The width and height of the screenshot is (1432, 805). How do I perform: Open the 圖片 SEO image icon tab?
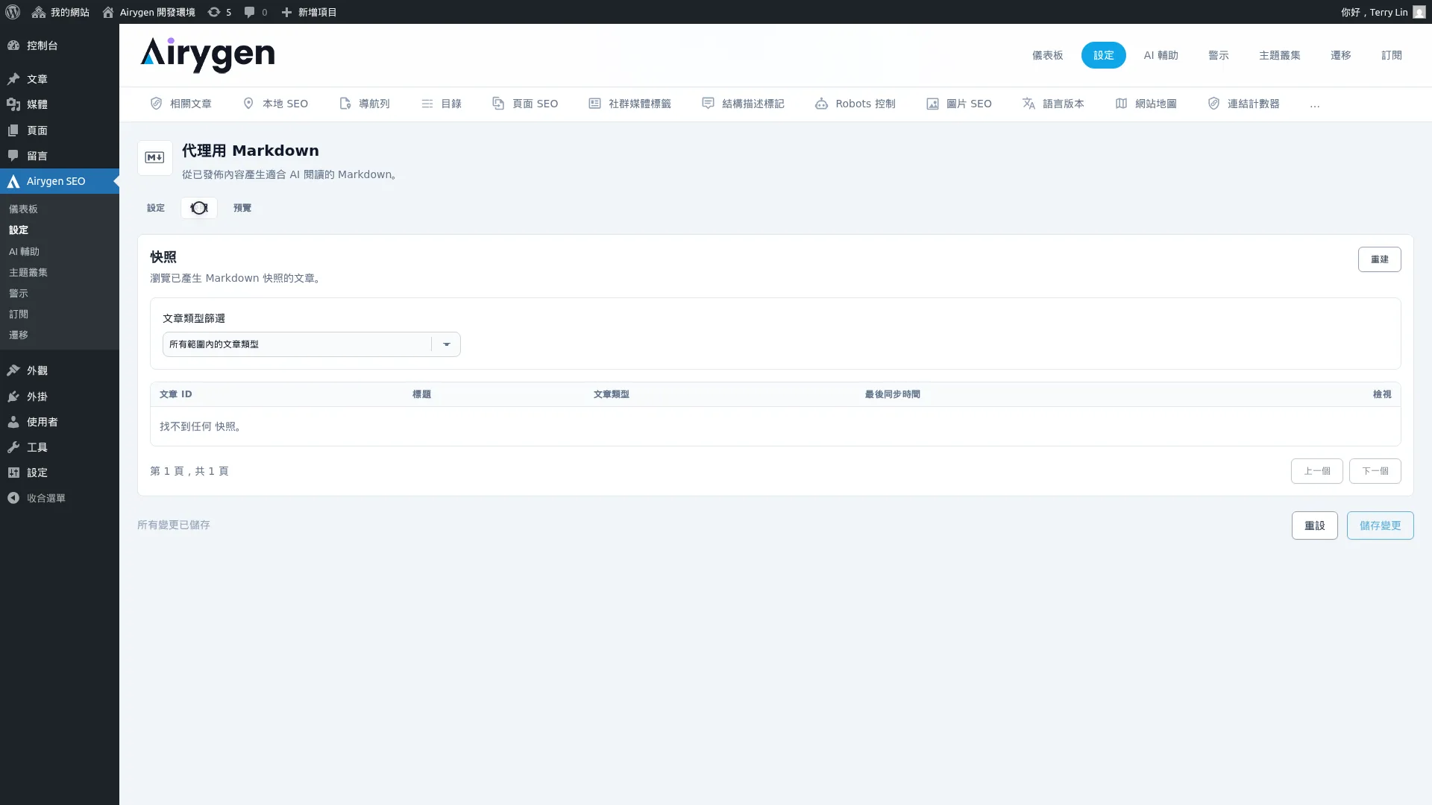point(959,104)
